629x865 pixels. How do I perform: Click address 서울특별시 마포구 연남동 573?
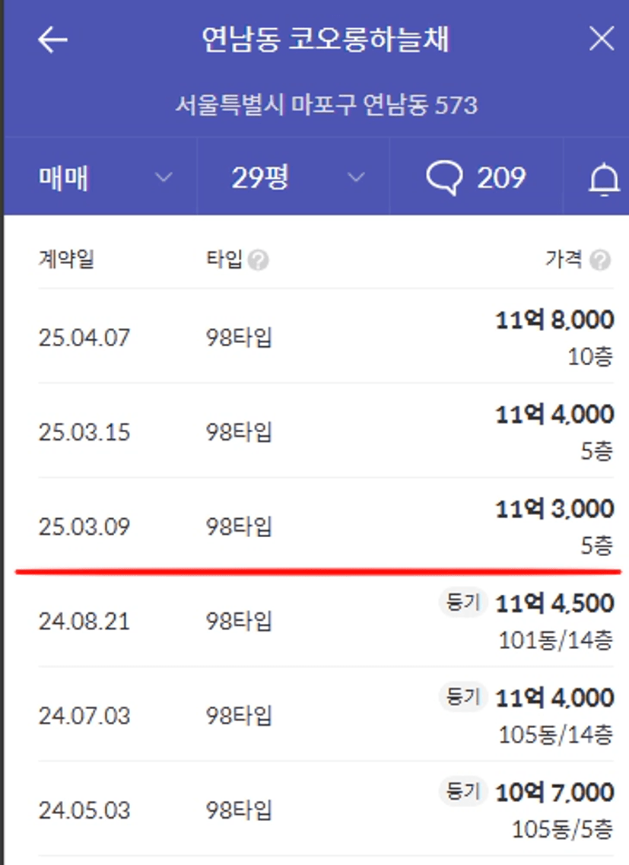(326, 104)
